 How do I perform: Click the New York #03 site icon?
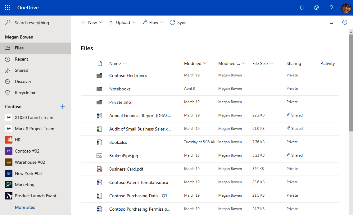9,173
